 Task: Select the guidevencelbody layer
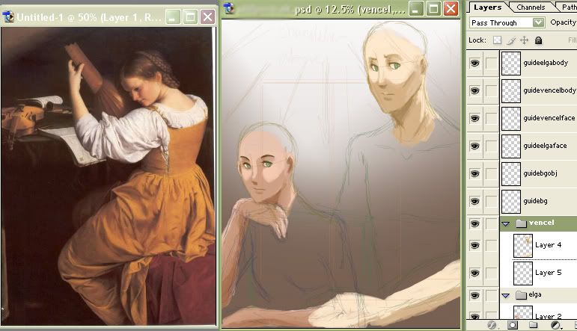[x=549, y=90]
